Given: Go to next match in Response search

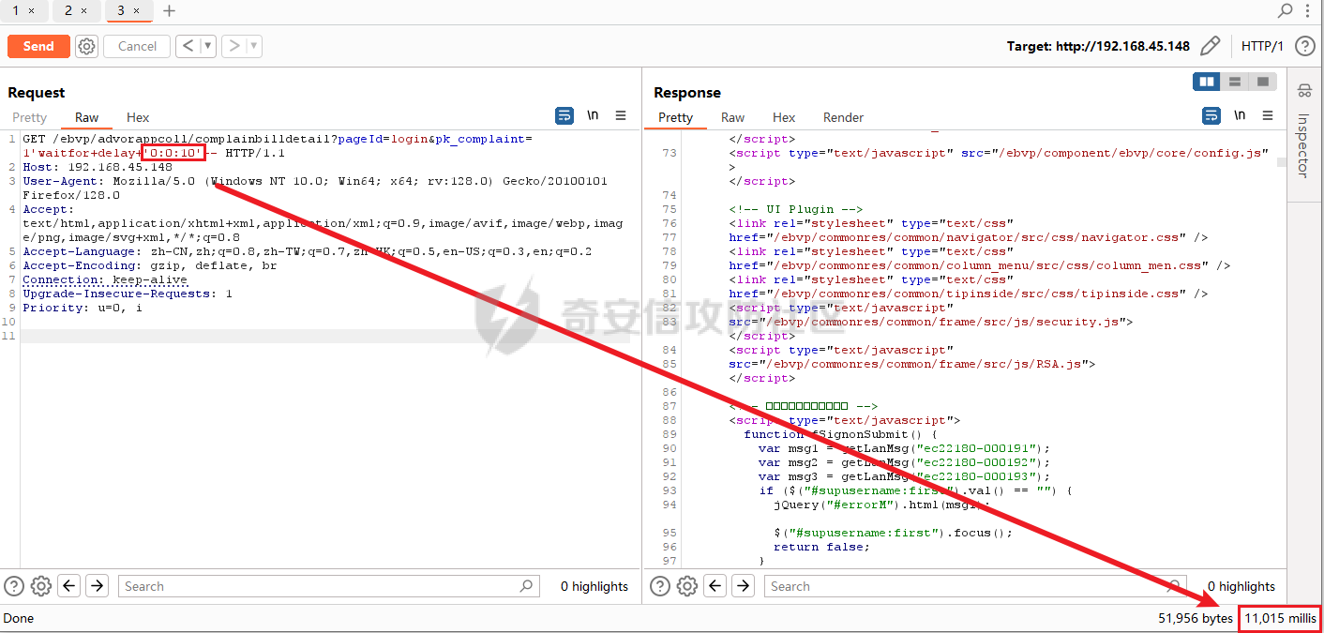Looking at the screenshot, I should 743,586.
